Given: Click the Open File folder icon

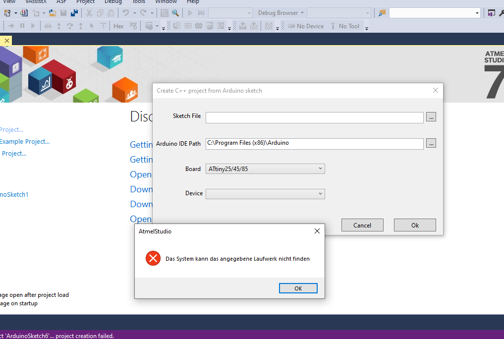Looking at the screenshot, I should point(53,13).
